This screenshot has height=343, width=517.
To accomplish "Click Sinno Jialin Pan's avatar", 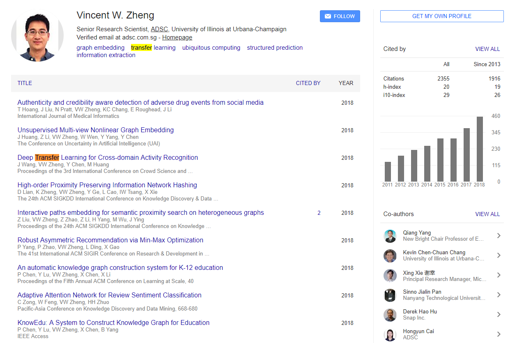I will (x=390, y=295).
